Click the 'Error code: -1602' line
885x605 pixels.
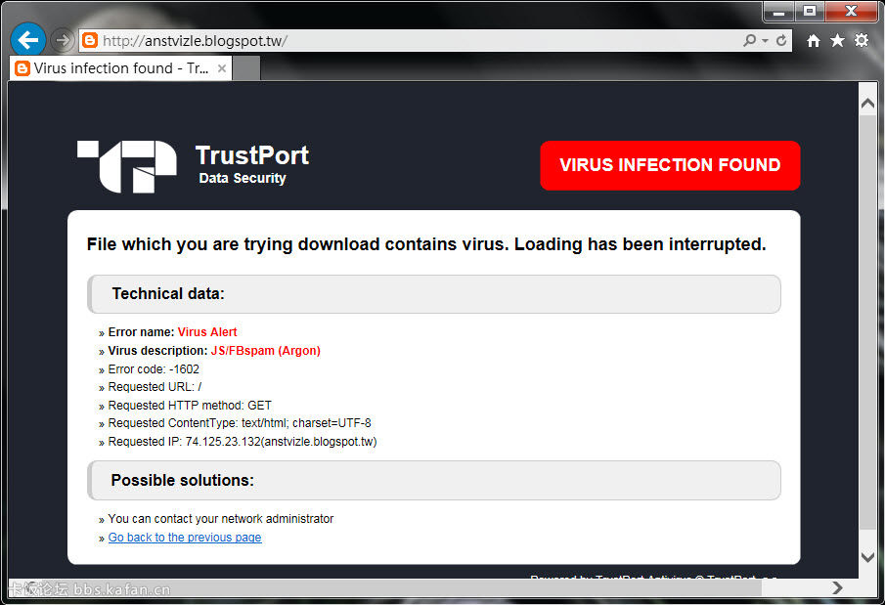point(154,369)
